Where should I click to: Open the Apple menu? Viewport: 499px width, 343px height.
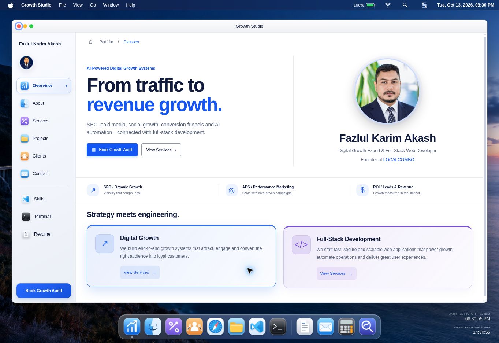[x=11, y=5]
